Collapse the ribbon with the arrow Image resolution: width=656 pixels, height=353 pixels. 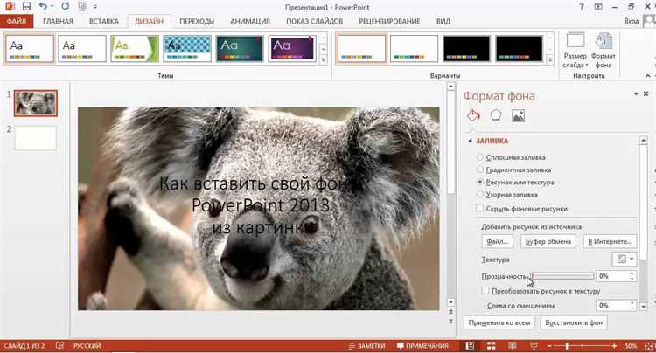point(647,76)
